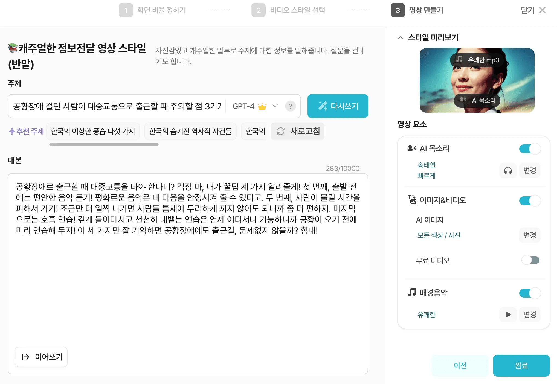
Task: Play the 유쾌한 background music preview
Action: [x=508, y=315]
